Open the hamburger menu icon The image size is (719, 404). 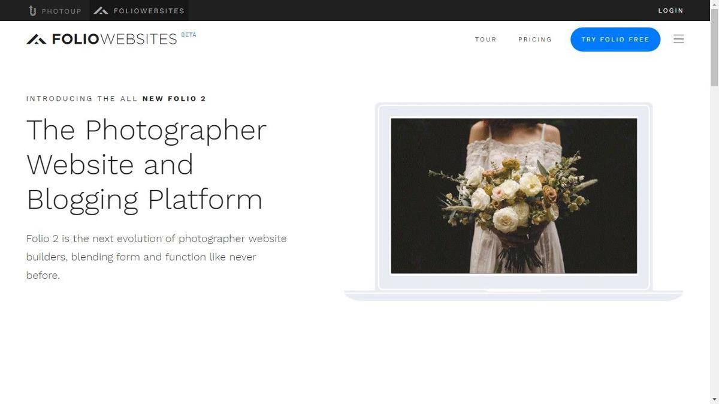click(x=678, y=39)
